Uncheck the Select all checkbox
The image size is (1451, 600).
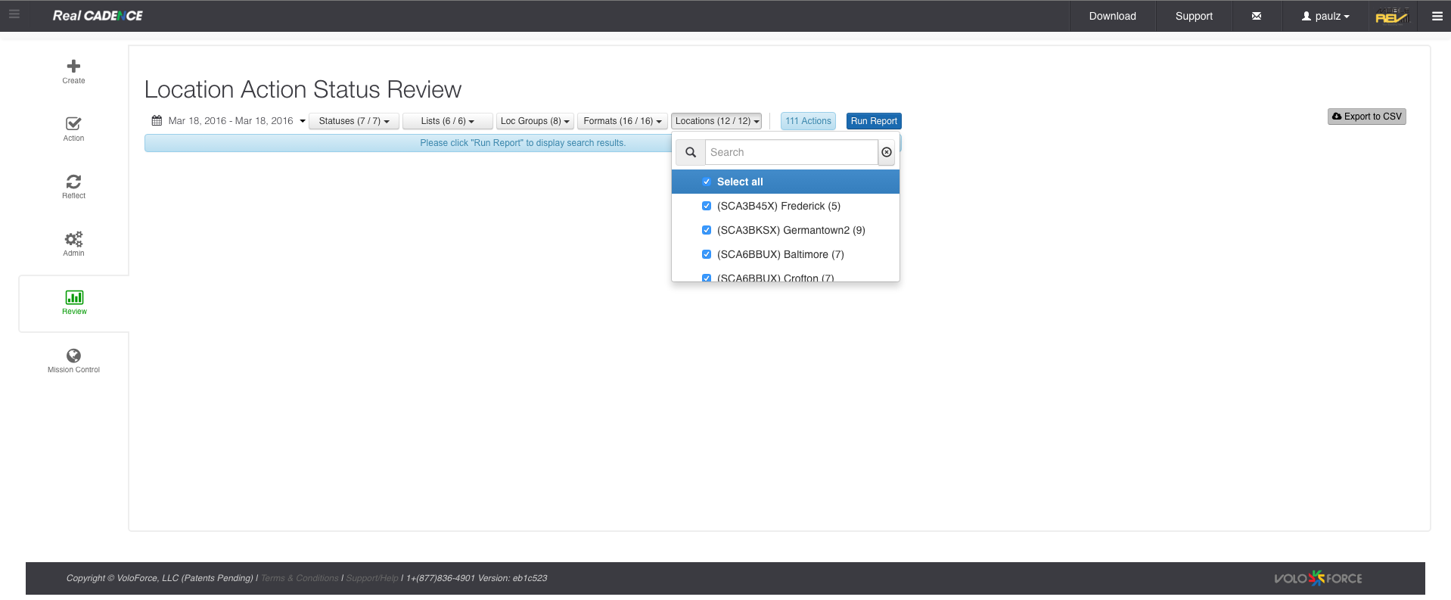(707, 182)
